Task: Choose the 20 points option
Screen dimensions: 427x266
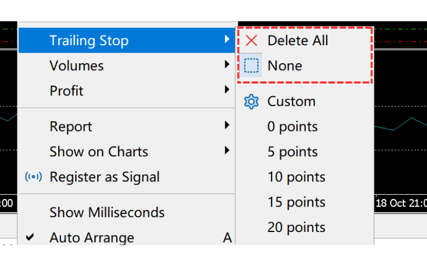Action: point(296,227)
